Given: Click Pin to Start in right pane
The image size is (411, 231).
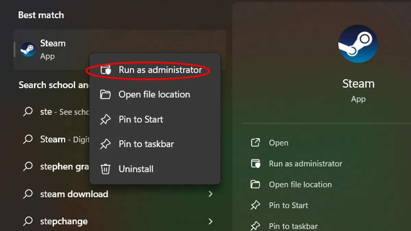Looking at the screenshot, I should (288, 205).
